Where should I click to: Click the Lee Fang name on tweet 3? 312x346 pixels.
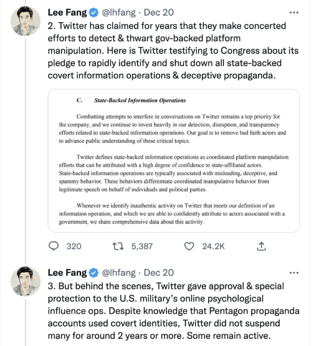click(67, 272)
